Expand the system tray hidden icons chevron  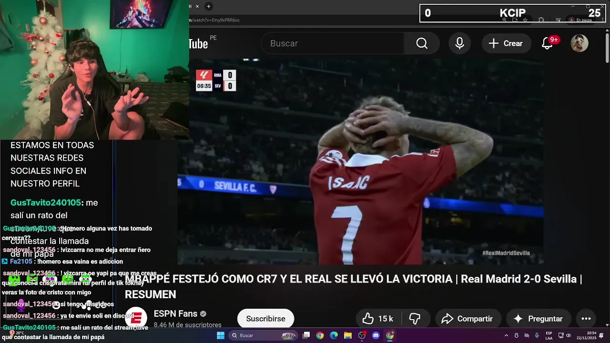[x=506, y=335]
